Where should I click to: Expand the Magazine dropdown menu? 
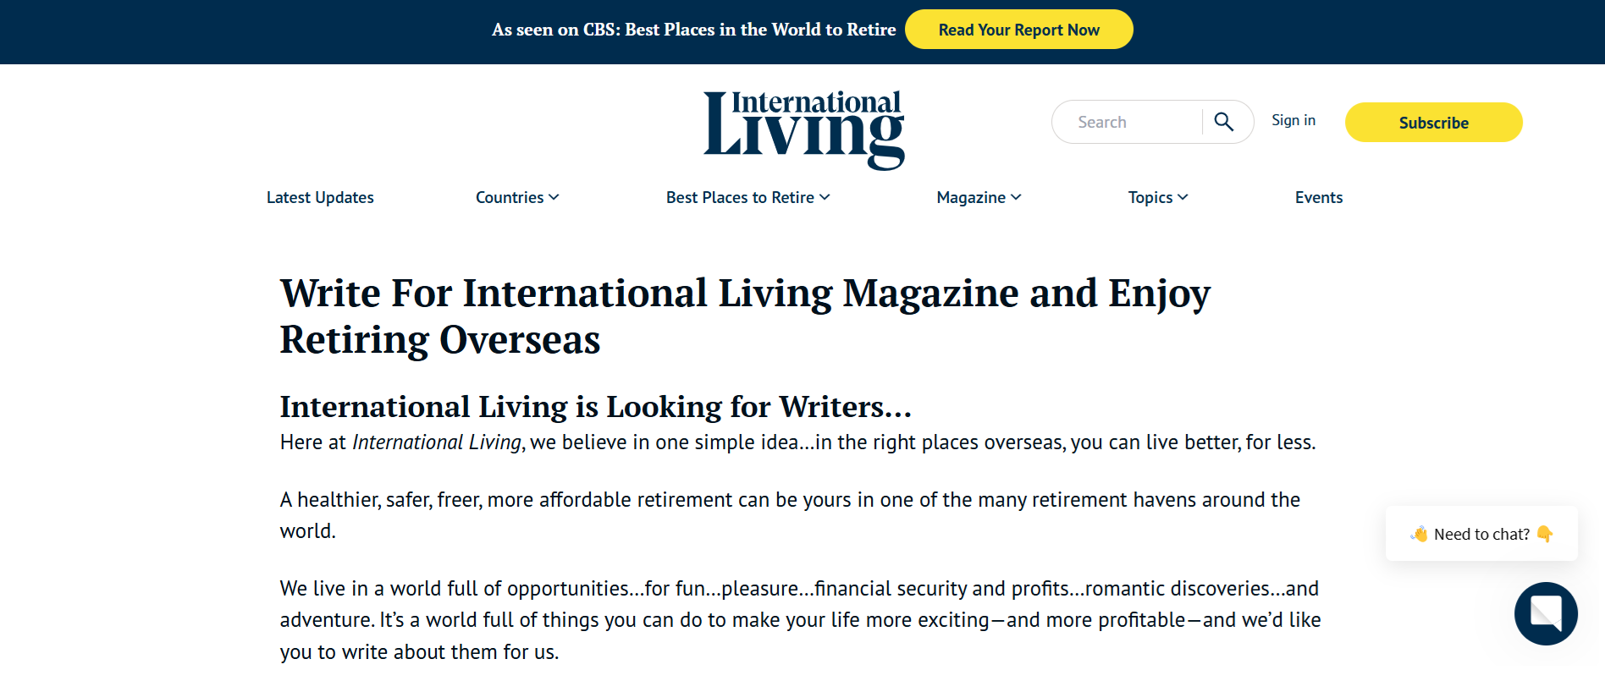tap(979, 197)
